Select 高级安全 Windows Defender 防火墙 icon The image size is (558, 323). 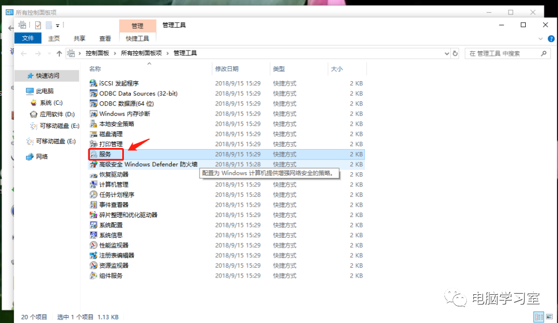tap(93, 164)
